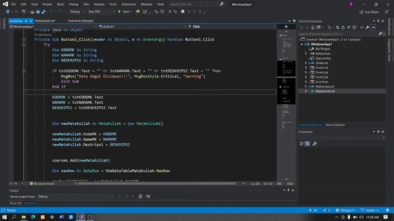Switch to Form4.vb [Design] tab

81,21
